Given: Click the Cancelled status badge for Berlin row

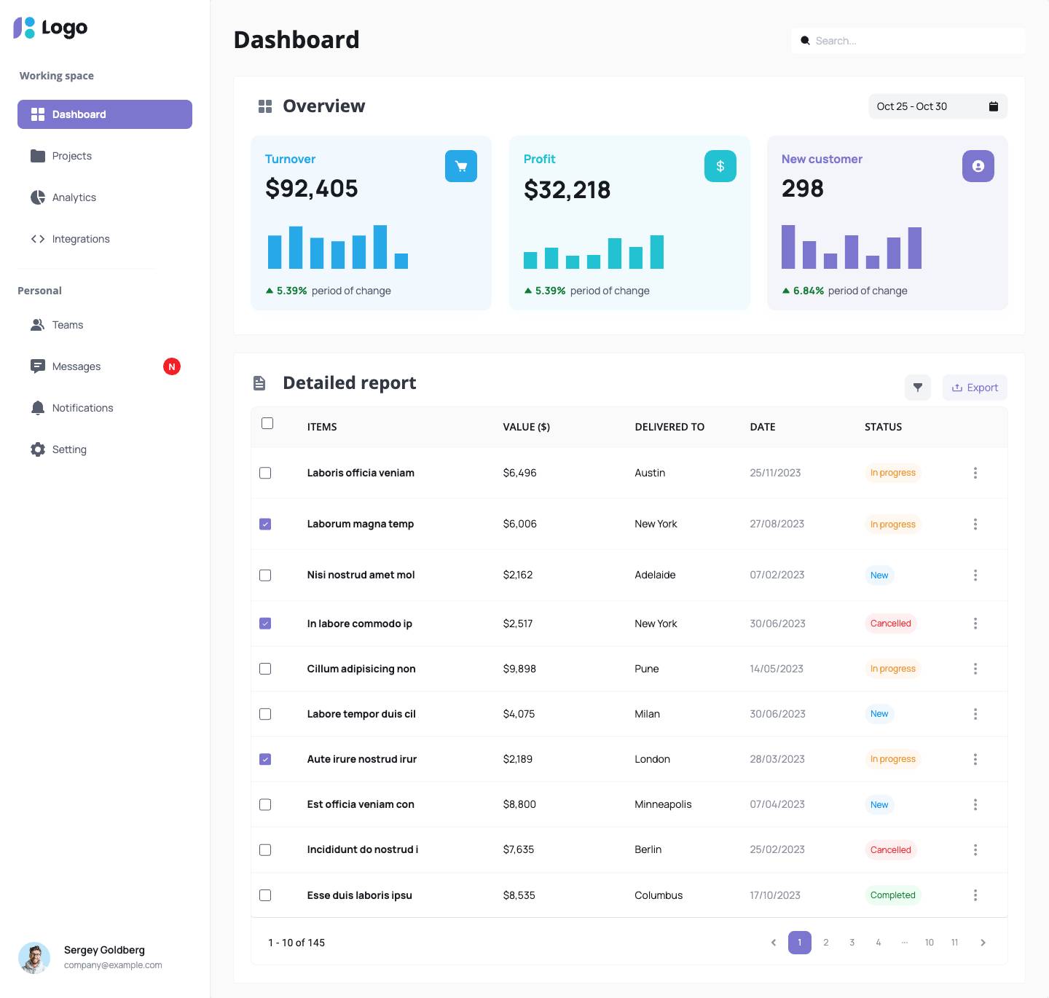Looking at the screenshot, I should coord(890,850).
